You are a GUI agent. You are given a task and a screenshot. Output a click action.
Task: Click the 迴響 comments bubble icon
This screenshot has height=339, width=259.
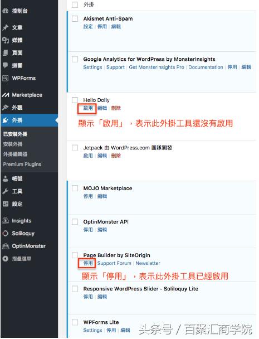(x=6, y=65)
